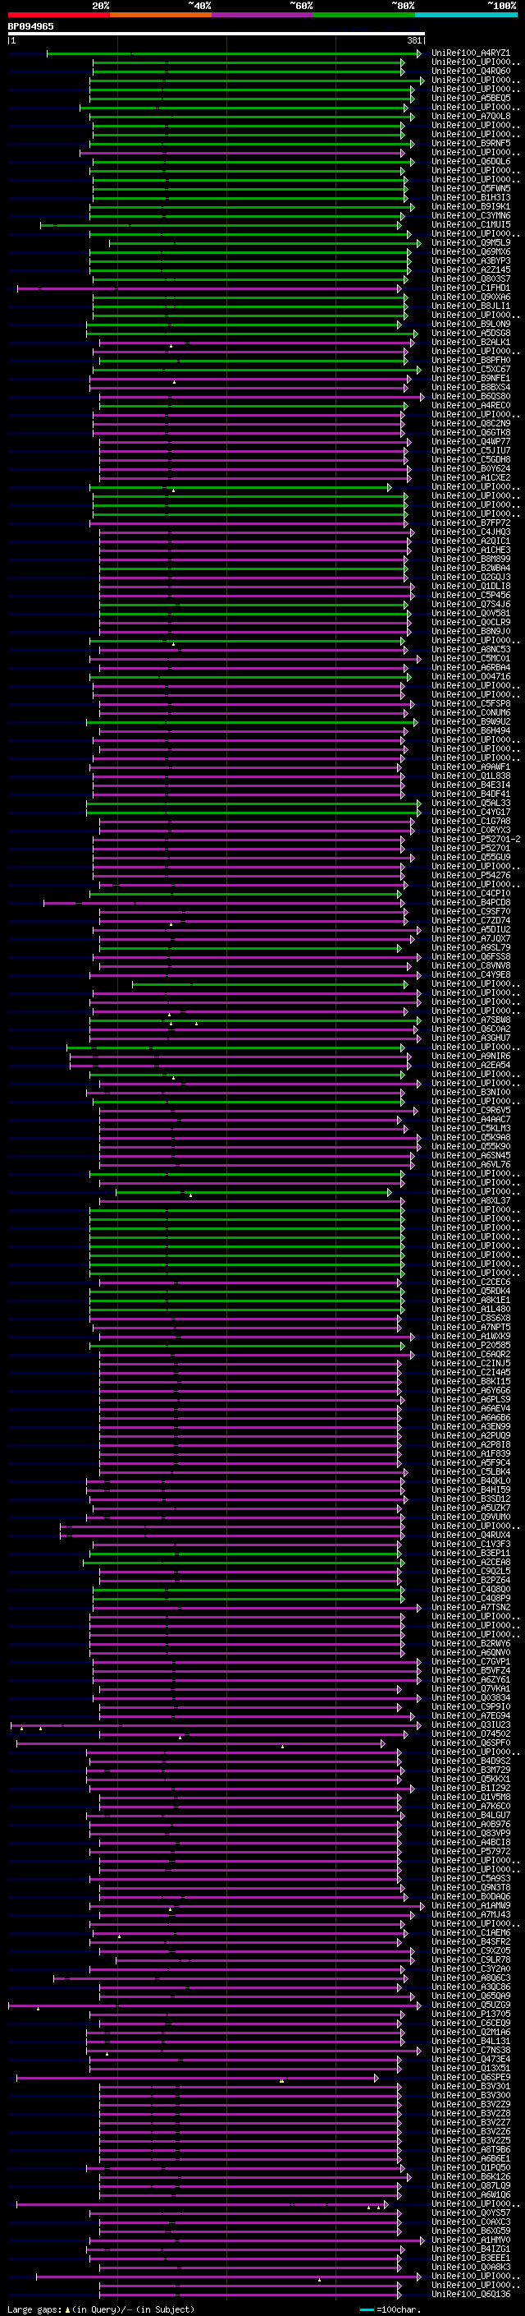Select the UniRef100_Q1V5M8 entry
Screen dimensions: 525x2316
(471, 1796)
